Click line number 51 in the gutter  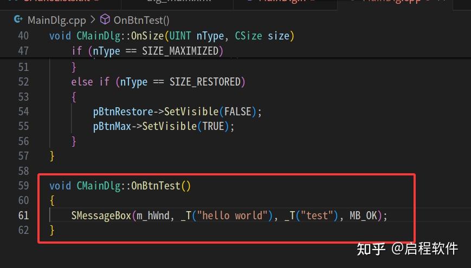[x=23, y=67]
